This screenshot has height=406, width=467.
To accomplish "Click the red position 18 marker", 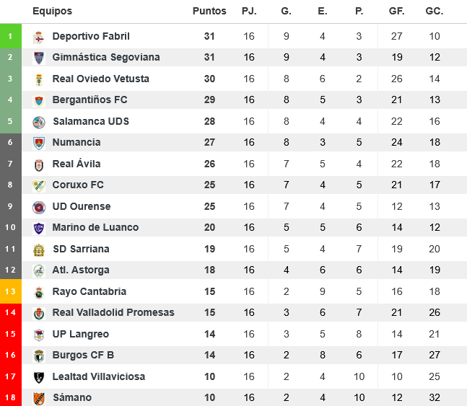I will tap(10, 397).
